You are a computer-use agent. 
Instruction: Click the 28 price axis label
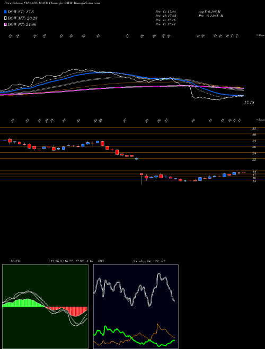pos(254,141)
